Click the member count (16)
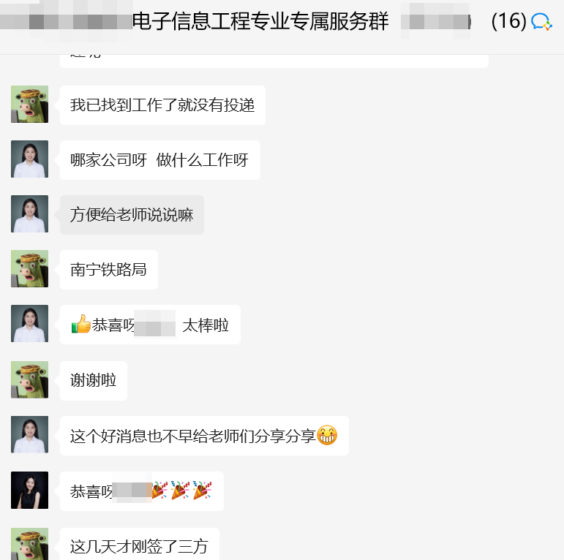The height and width of the screenshot is (560, 564). 508,21
